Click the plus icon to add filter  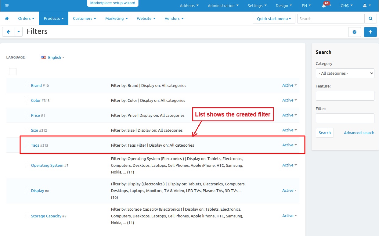click(370, 32)
